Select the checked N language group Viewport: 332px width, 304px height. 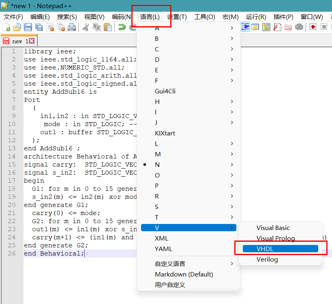click(x=188, y=165)
